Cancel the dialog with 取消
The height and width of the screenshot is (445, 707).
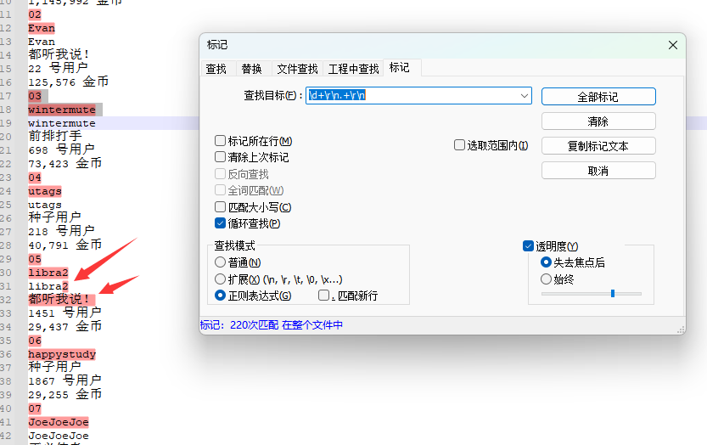598,171
